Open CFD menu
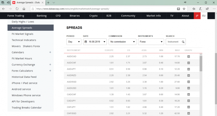The width and height of the screenshot is (217, 116). coord(58,16)
